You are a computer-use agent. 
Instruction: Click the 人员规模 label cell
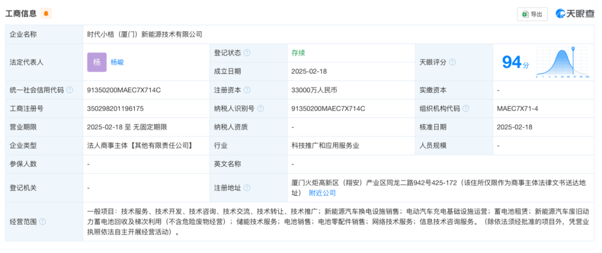454,146
